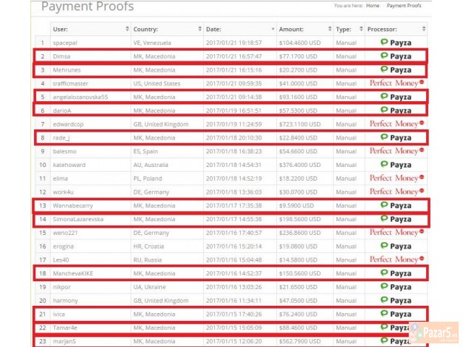The width and height of the screenshot is (463, 347).
Task: Click the Payza logo in Dimsa's row
Action: [x=396, y=56]
